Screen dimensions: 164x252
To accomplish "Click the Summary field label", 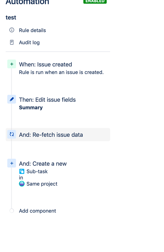I will click(31, 107).
